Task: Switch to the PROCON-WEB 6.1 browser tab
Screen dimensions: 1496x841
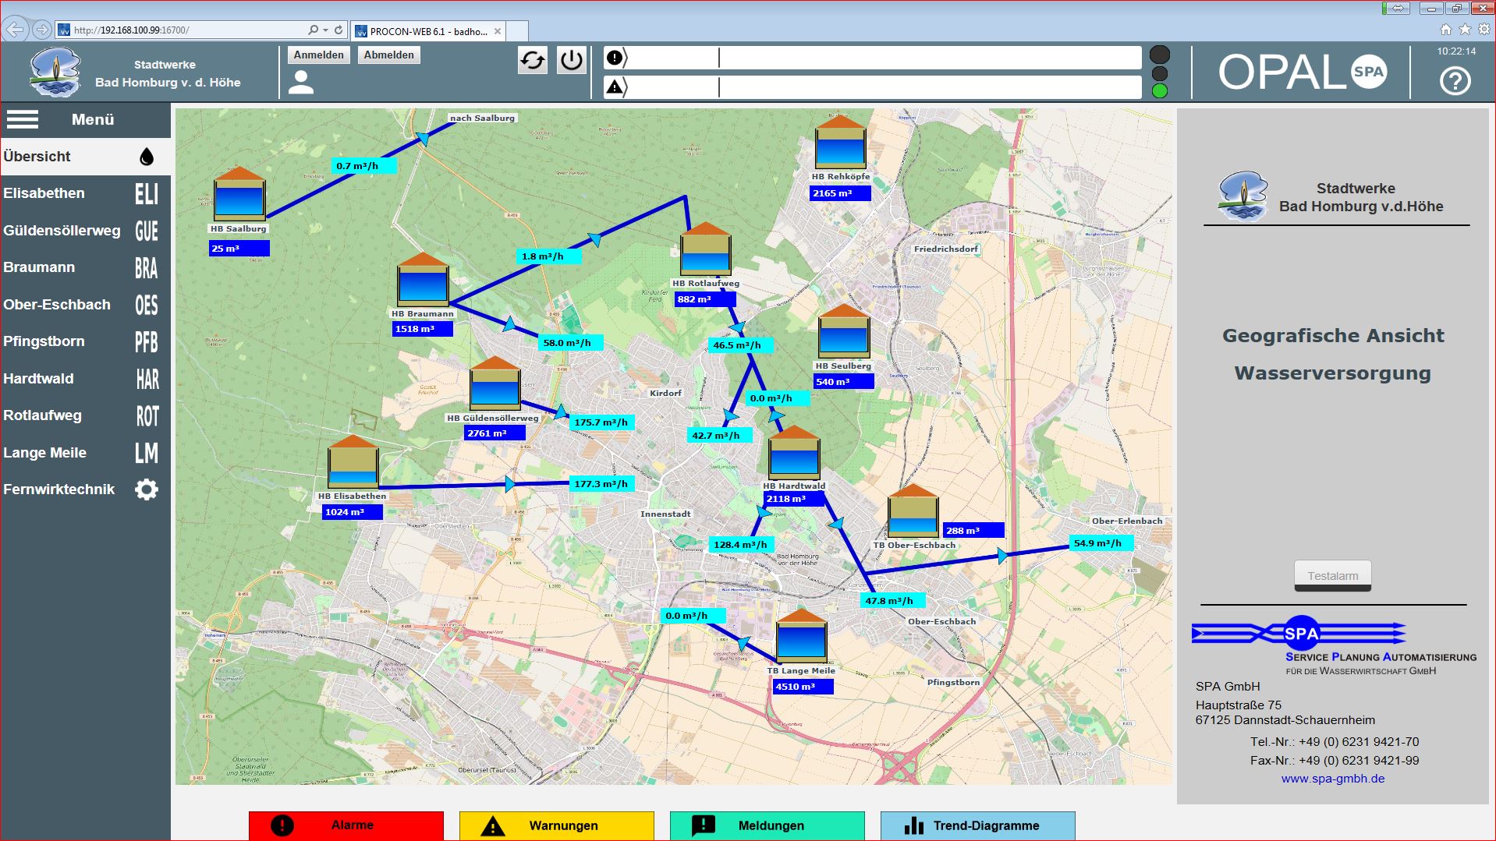Action: tap(428, 31)
